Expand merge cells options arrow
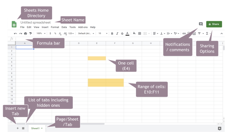 click(149, 34)
